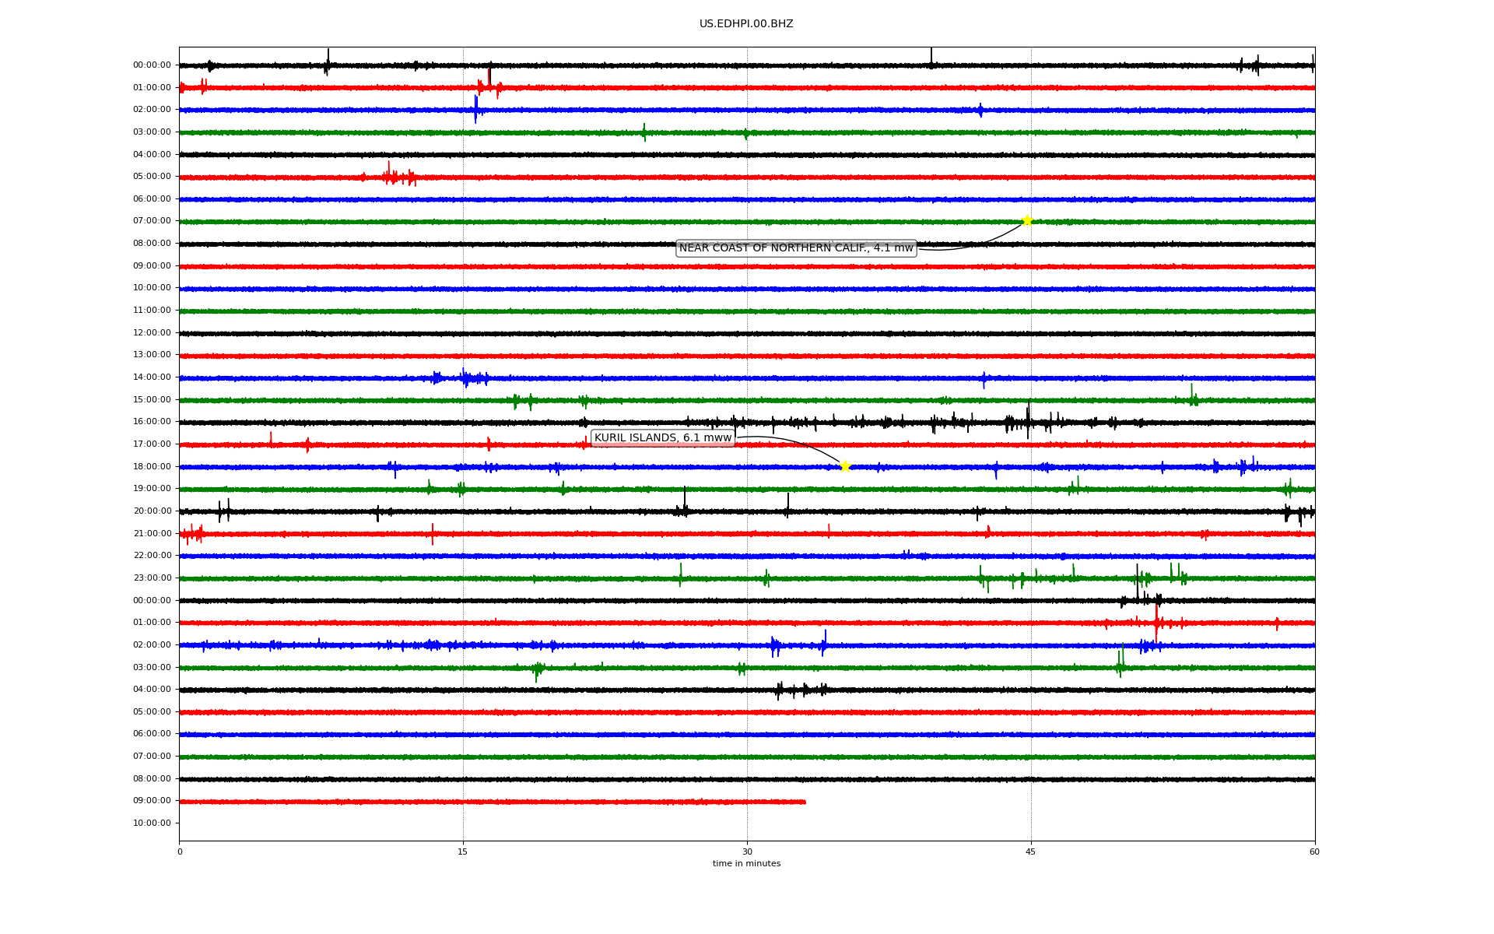The height and width of the screenshot is (934, 1494).
Task: Click the 'time in minutes' axis label
Action: pyautogui.click(x=747, y=864)
